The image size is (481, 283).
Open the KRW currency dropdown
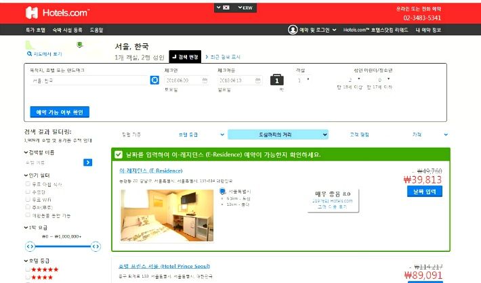click(245, 7)
